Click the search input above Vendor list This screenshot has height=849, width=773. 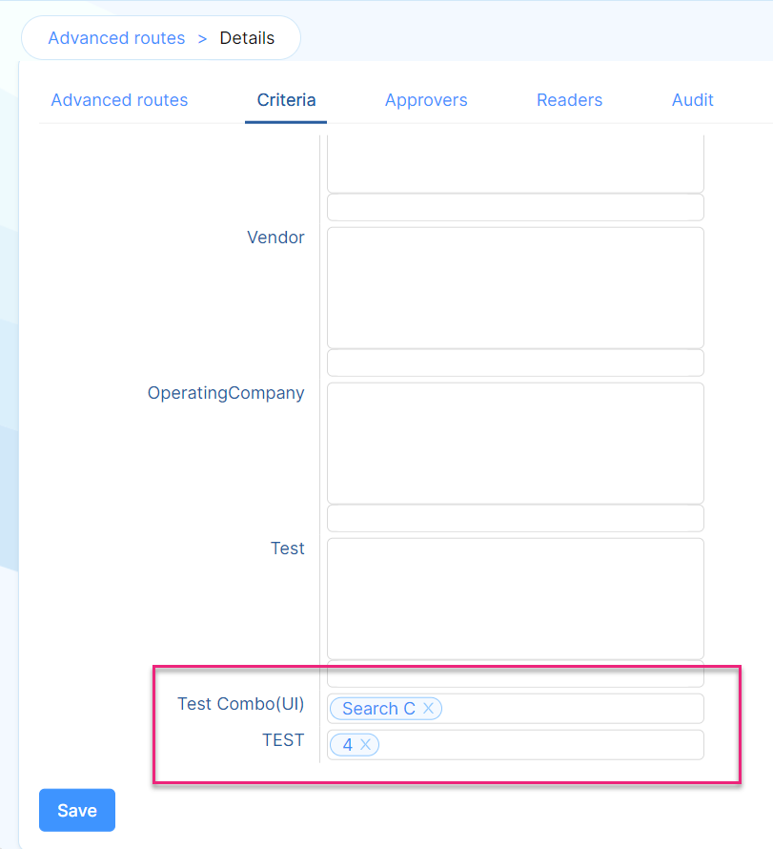point(515,207)
